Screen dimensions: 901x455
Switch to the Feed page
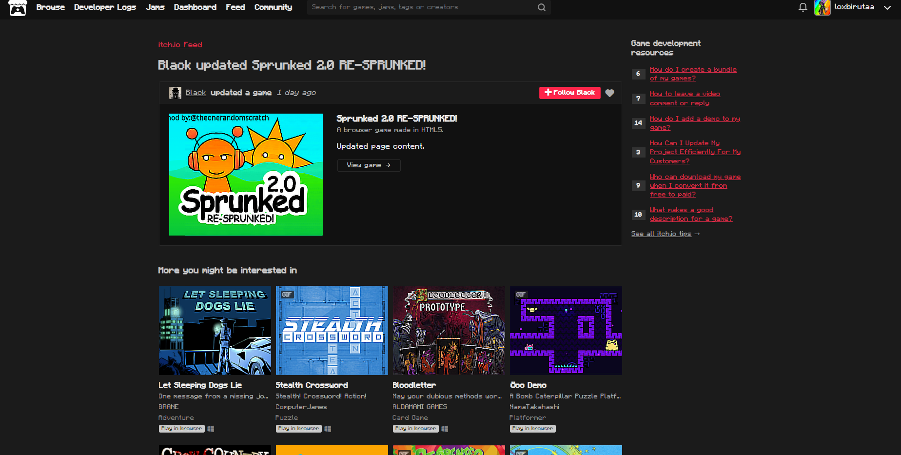coord(235,7)
